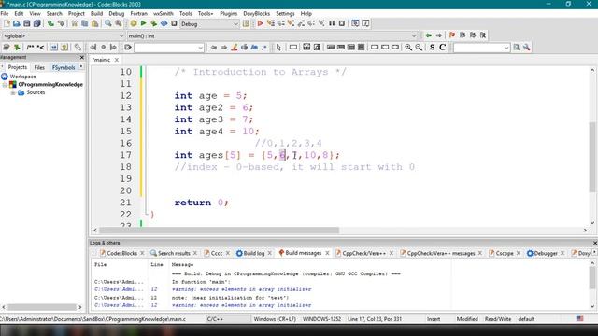Click the Zoom out icon

pyautogui.click(x=419, y=48)
